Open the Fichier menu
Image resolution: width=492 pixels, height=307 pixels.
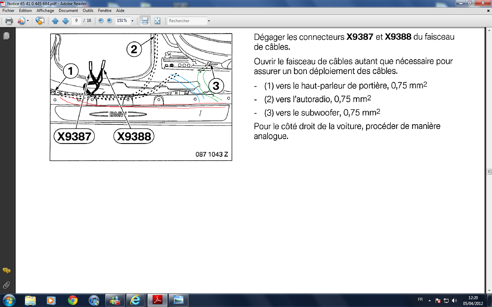9,11
